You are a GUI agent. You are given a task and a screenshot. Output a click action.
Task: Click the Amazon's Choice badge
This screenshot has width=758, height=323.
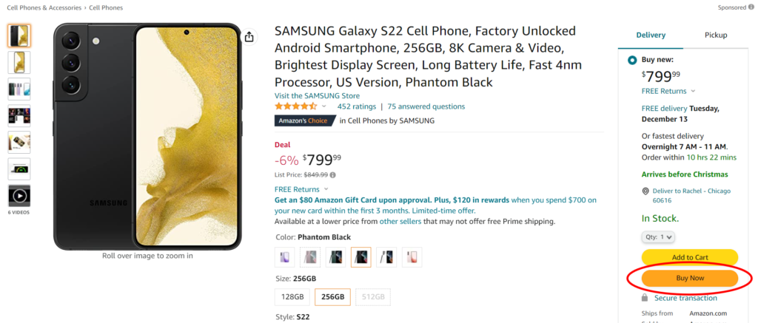pos(304,120)
